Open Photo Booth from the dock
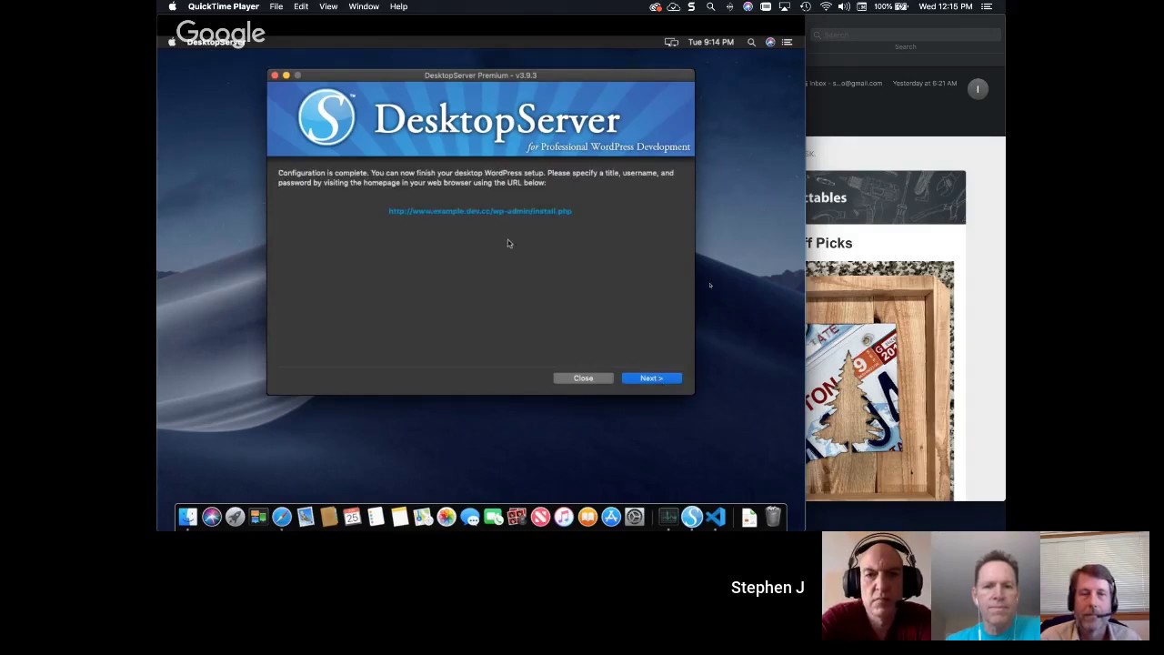Viewport: 1164px width, 655px height. pos(517,518)
